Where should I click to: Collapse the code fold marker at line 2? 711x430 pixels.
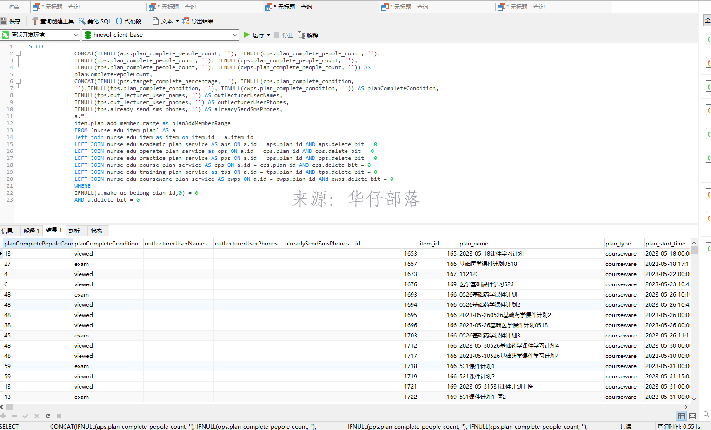19,53
